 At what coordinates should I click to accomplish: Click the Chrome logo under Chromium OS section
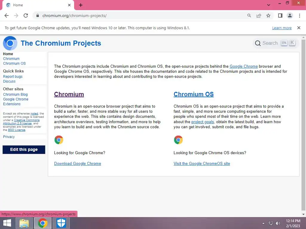(x=178, y=140)
